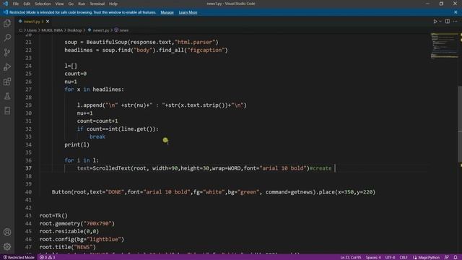Open the Source Control view
The height and width of the screenshot is (260, 462).
tap(7, 53)
